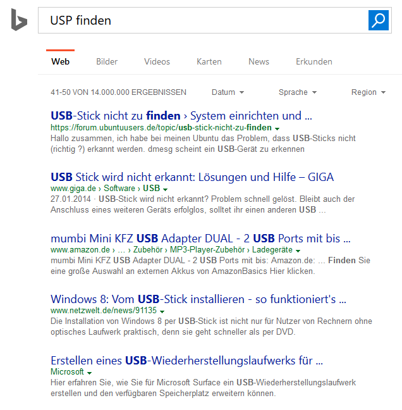Open the mumbi Mini KFZ USB Adapter result
The image size is (402, 410).
[x=200, y=239]
